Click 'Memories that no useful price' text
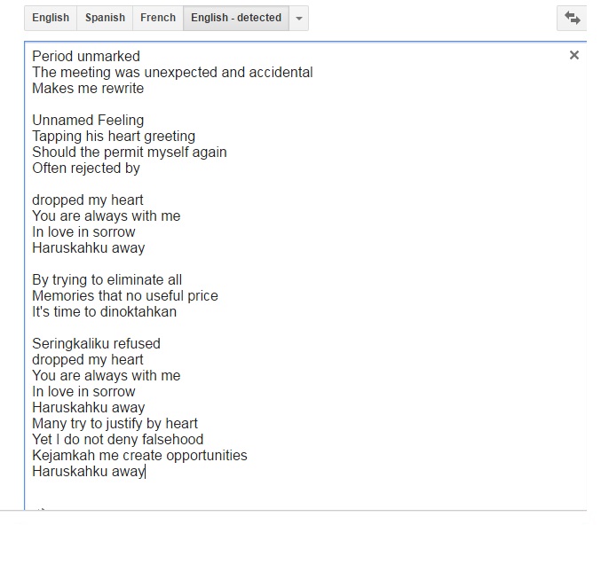Screen dimensions: 601x564 pos(124,296)
